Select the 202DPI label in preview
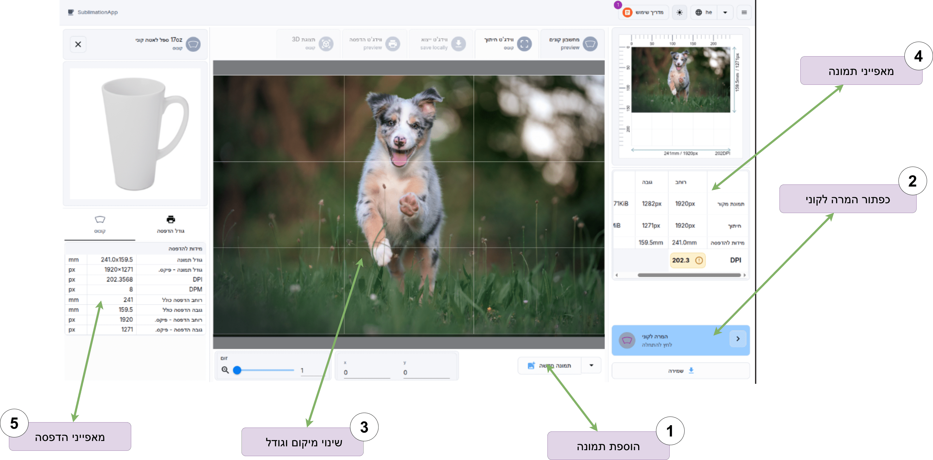This screenshot has width=933, height=460. pyautogui.click(x=722, y=153)
